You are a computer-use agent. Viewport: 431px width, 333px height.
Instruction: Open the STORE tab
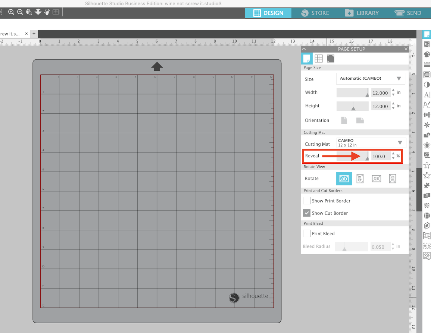click(315, 13)
